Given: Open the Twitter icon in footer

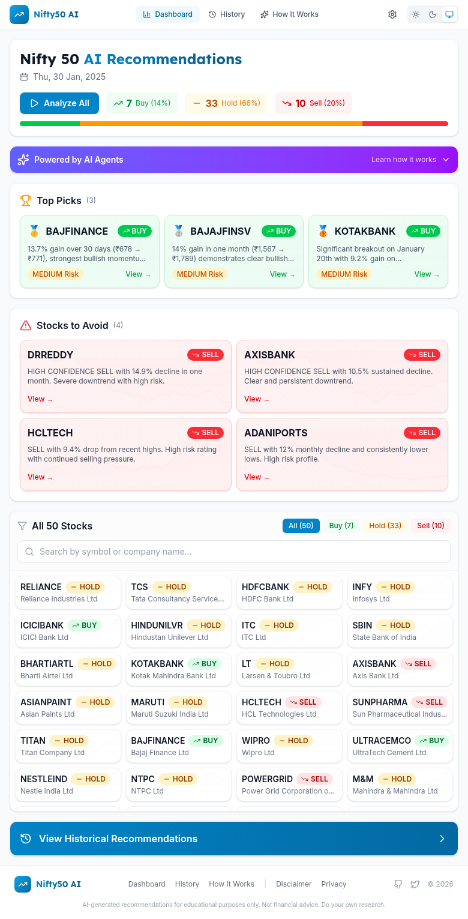Looking at the screenshot, I should click(415, 884).
